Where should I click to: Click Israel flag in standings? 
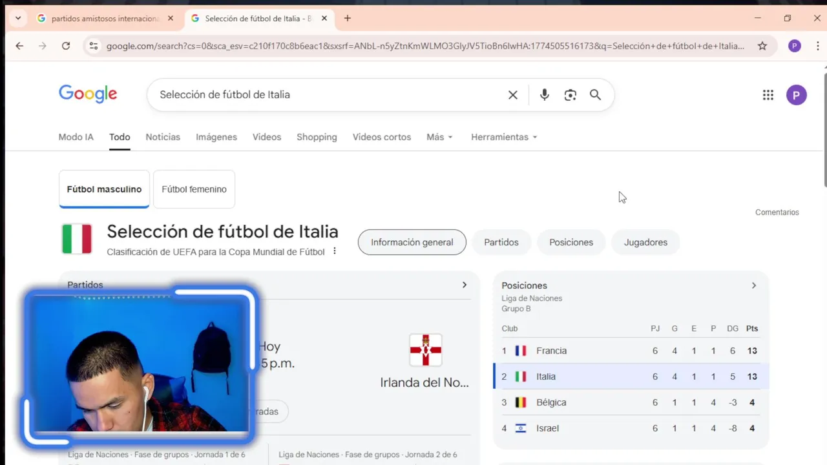pos(521,428)
